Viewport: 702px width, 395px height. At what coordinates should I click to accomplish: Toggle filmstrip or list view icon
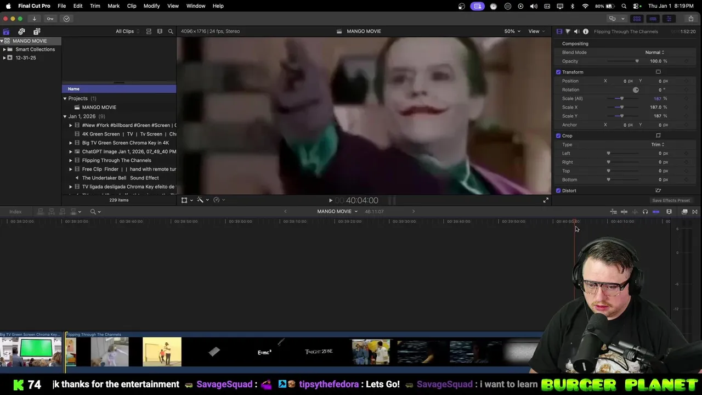(149, 31)
